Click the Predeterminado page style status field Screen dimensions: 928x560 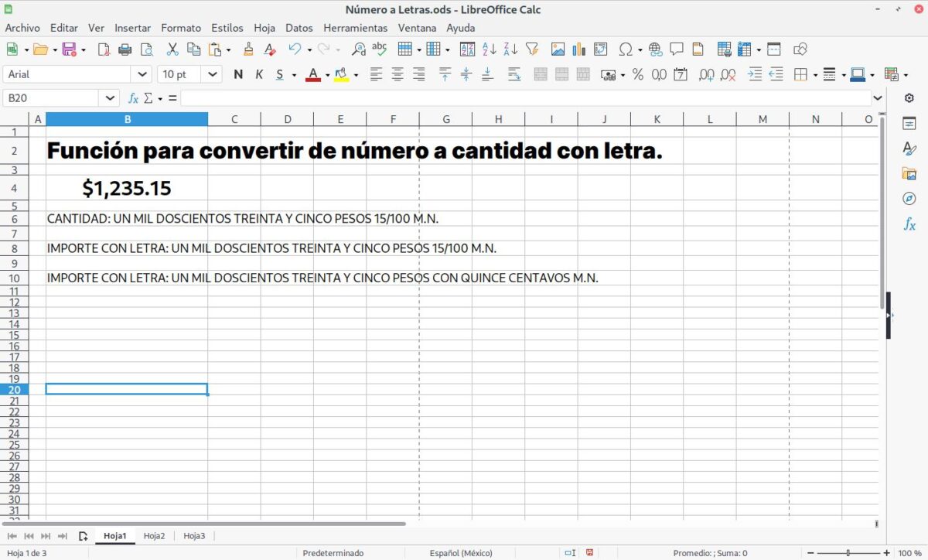tap(333, 553)
